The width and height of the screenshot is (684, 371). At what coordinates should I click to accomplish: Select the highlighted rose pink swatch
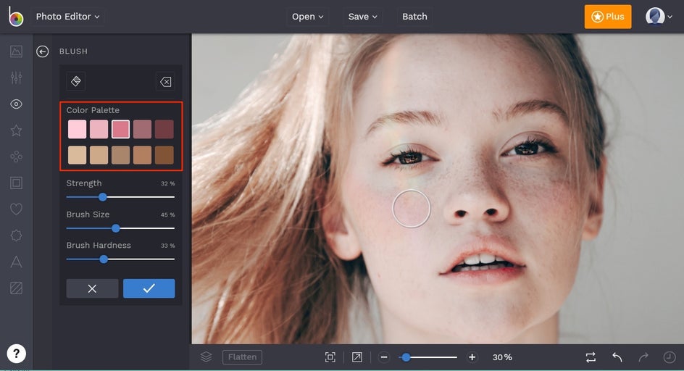tap(120, 129)
